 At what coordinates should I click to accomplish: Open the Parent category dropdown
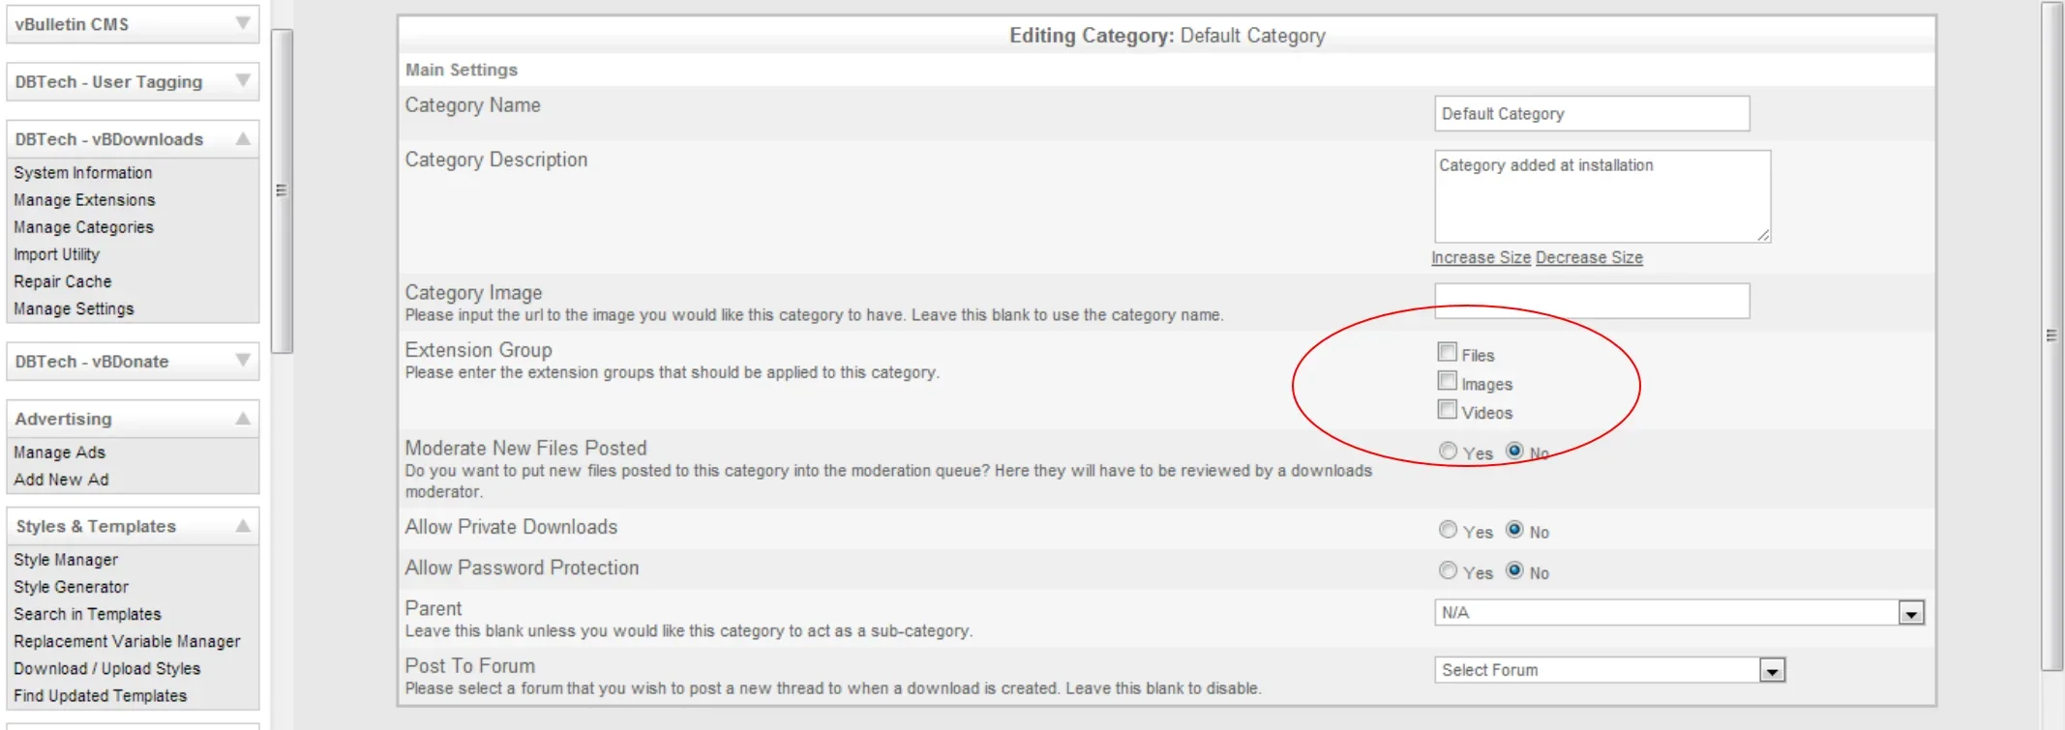coord(1909,613)
